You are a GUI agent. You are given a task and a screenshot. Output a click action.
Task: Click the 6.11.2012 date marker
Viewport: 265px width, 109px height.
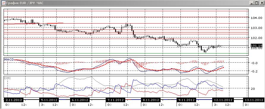[x=80, y=100]
